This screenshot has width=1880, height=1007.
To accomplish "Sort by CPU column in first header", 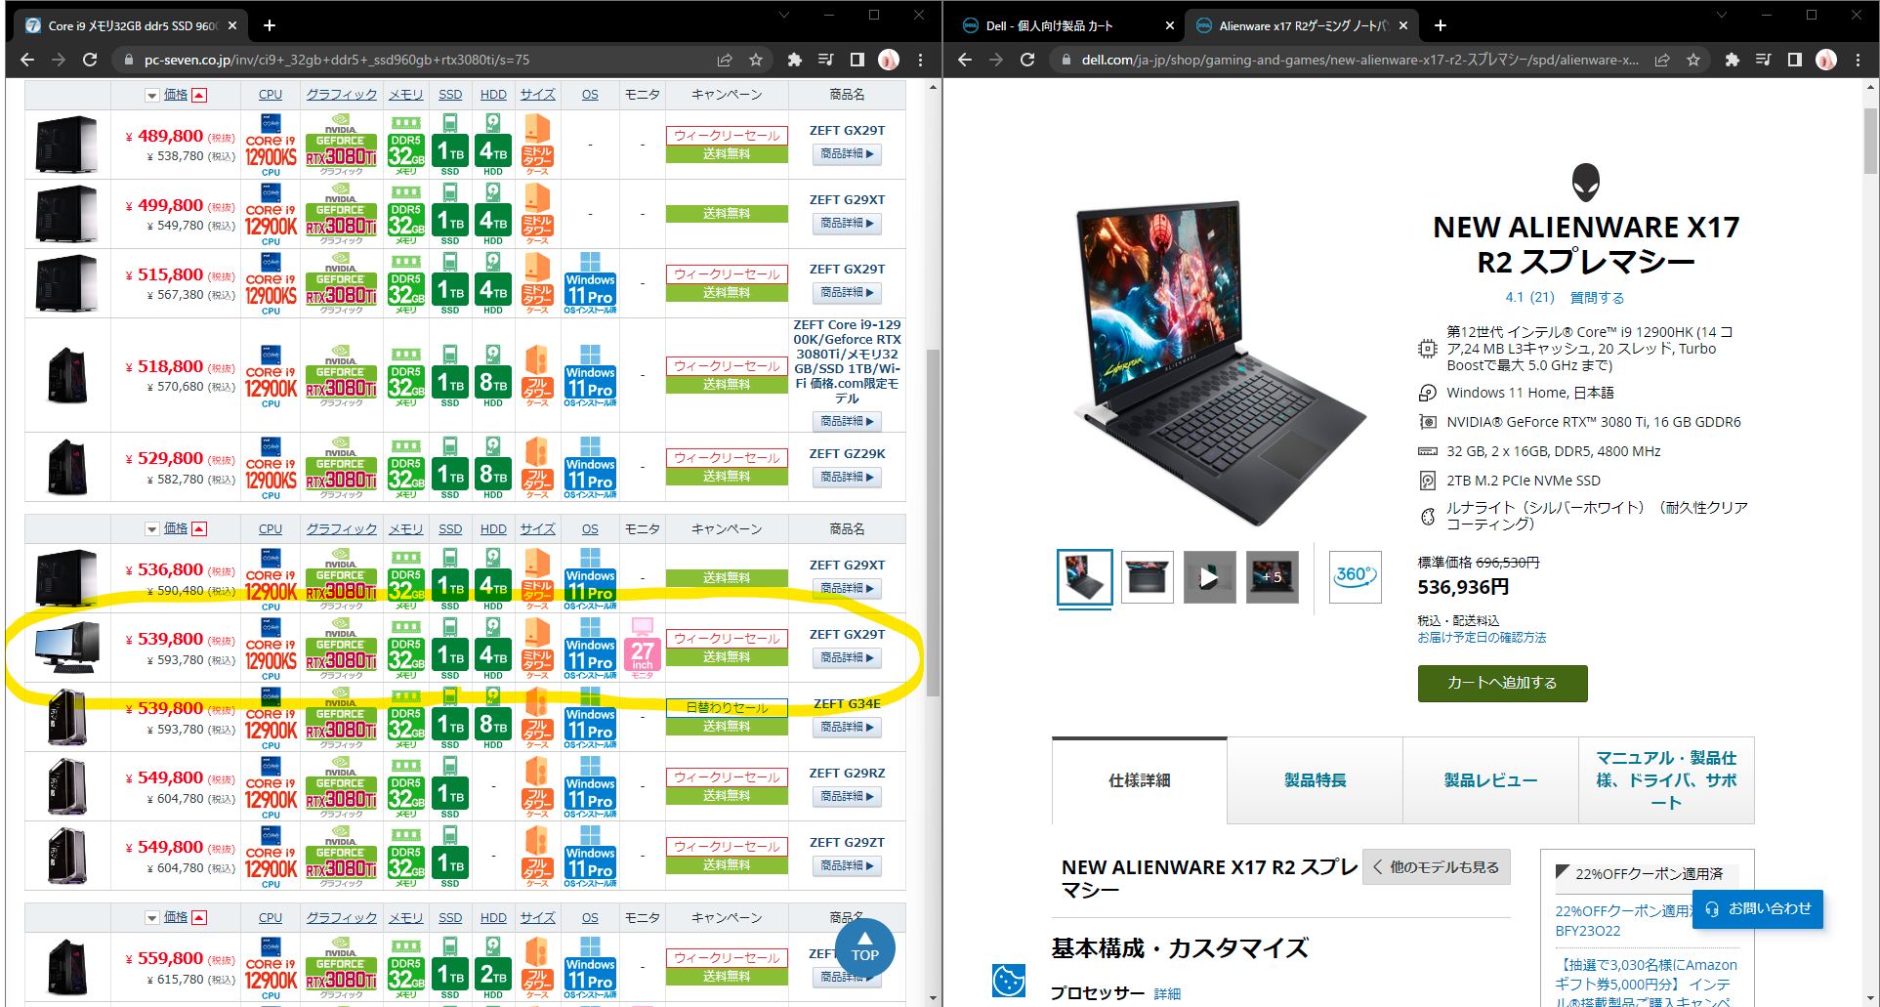I will [271, 95].
